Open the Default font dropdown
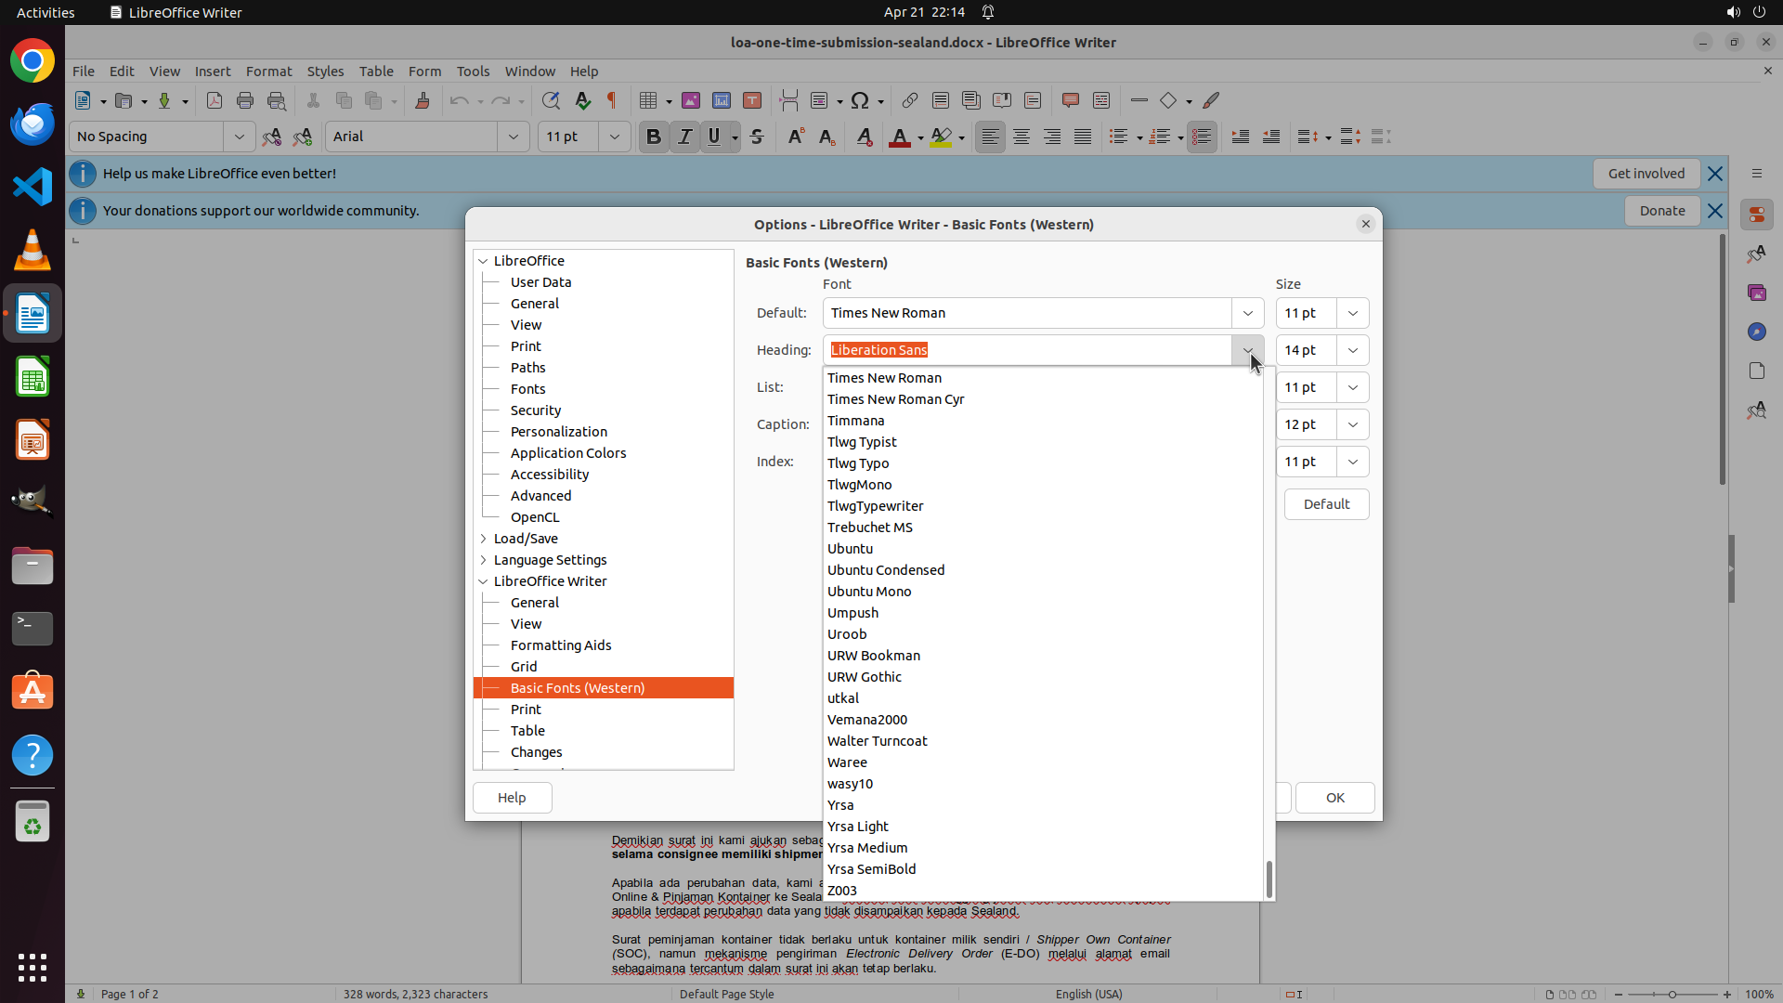The image size is (1783, 1003). (x=1248, y=313)
